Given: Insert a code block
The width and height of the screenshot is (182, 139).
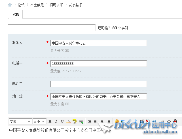Looking at the screenshot, I should [169, 121].
